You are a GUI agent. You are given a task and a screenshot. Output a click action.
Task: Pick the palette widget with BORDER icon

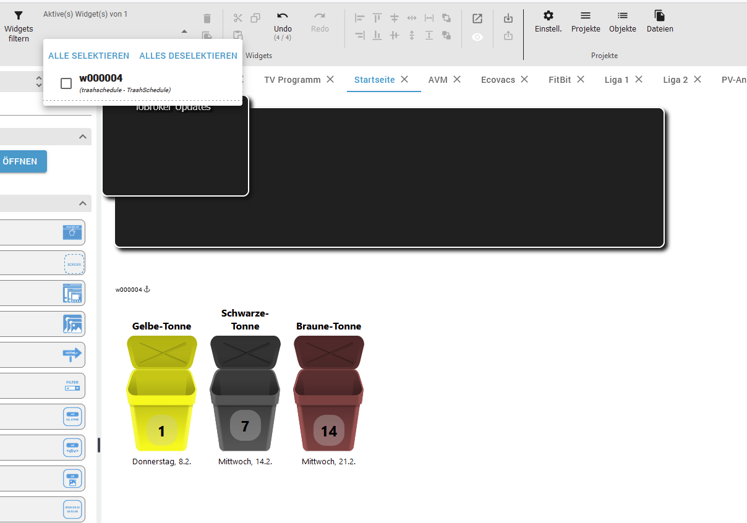click(73, 264)
